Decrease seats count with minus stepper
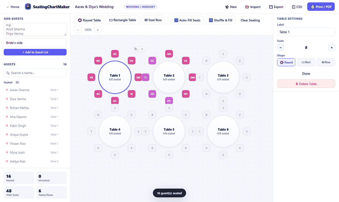Viewport: 339px width, 202px height. pyautogui.click(x=281, y=47)
